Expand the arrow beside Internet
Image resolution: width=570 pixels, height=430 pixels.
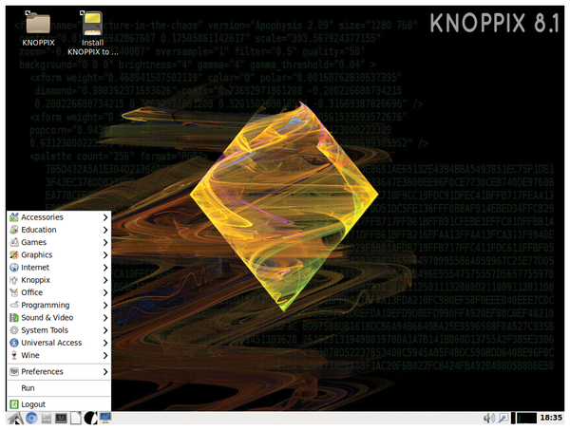coord(105,268)
